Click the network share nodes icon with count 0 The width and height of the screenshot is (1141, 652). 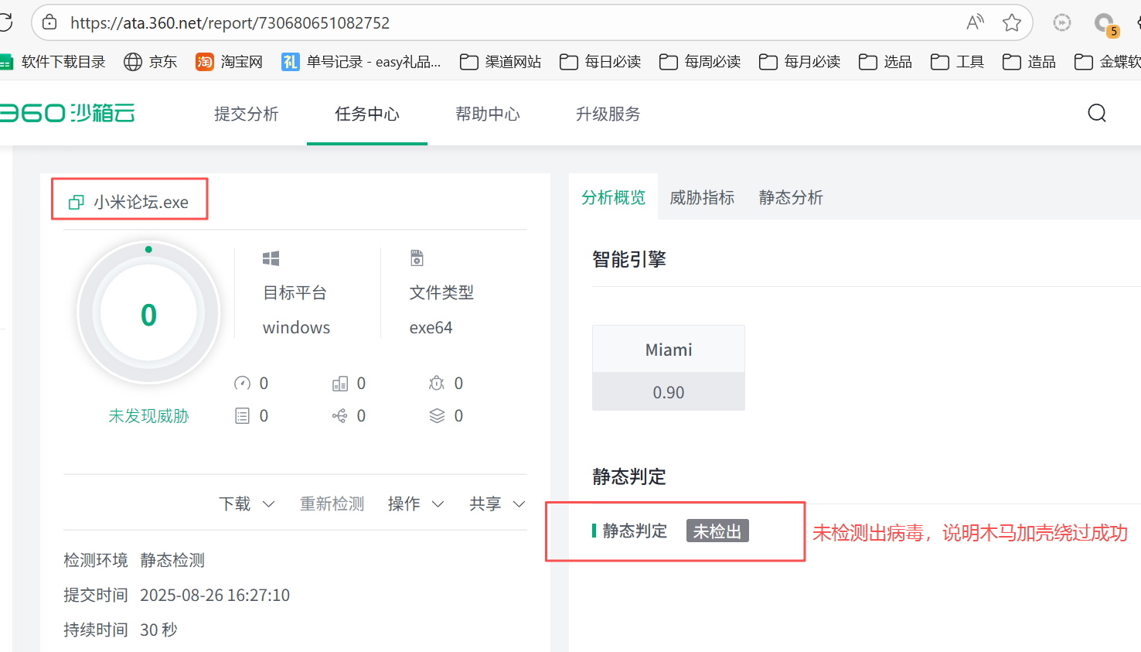[339, 416]
